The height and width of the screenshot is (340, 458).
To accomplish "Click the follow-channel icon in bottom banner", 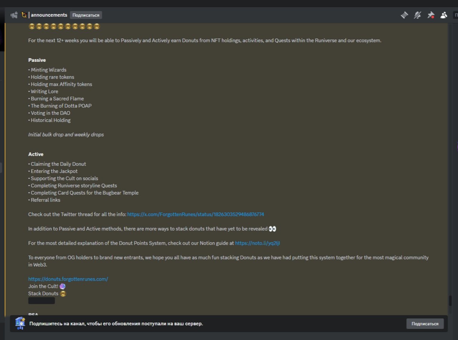I will 20,323.
